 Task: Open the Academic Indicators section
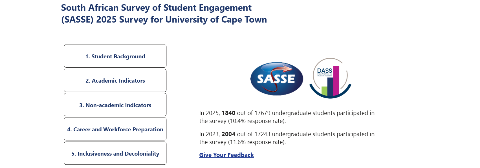115,81
